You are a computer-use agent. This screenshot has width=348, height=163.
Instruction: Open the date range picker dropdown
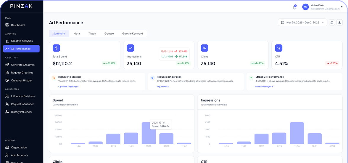(302, 23)
